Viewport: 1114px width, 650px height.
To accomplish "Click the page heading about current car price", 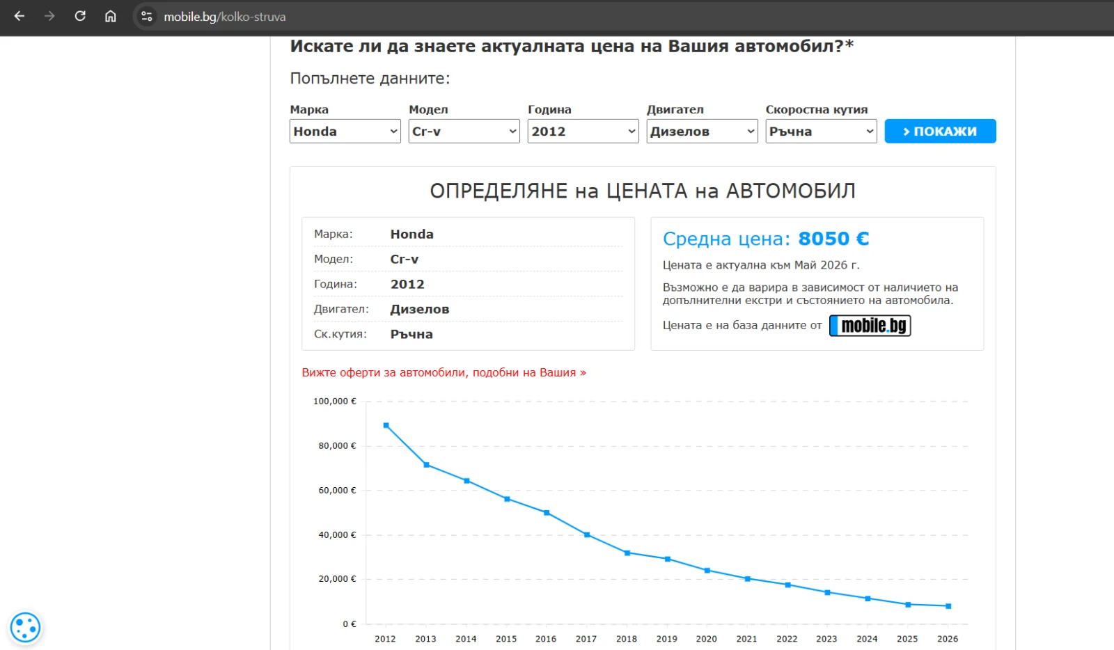I will pos(572,47).
